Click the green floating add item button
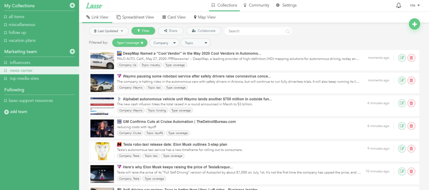The height and width of the screenshot is (190, 429). coord(414,24)
